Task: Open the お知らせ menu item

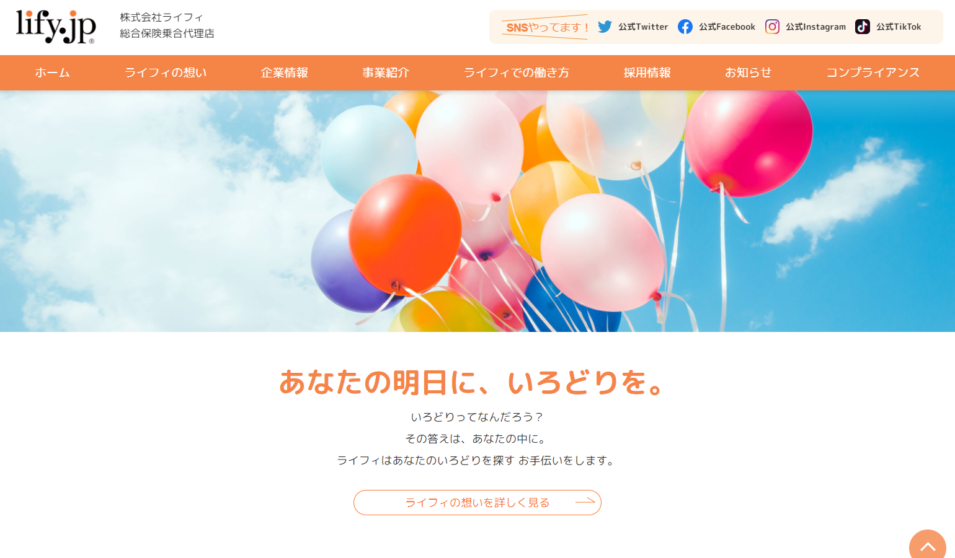Action: (748, 72)
